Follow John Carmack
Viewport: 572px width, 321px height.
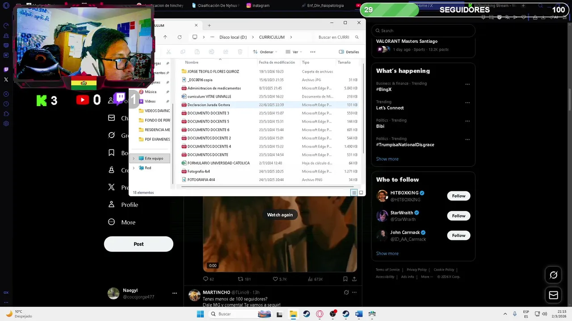pyautogui.click(x=458, y=235)
